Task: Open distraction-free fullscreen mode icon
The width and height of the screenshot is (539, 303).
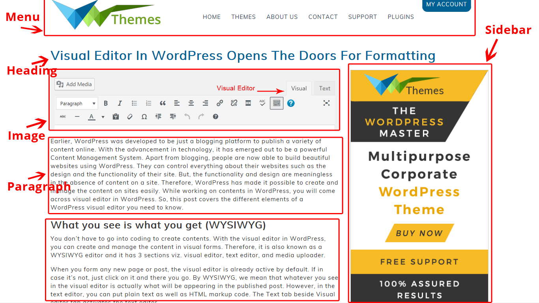Action: 326,103
